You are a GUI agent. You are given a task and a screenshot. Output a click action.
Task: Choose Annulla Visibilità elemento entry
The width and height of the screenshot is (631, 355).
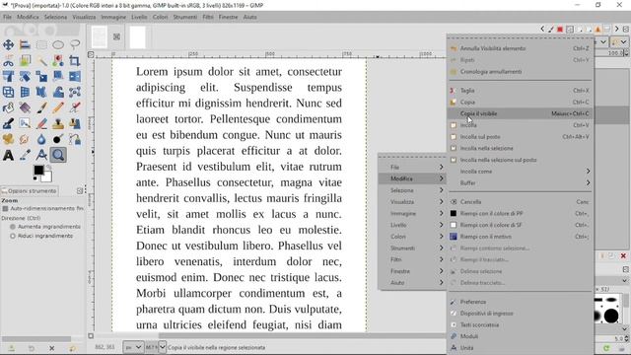pos(521,48)
